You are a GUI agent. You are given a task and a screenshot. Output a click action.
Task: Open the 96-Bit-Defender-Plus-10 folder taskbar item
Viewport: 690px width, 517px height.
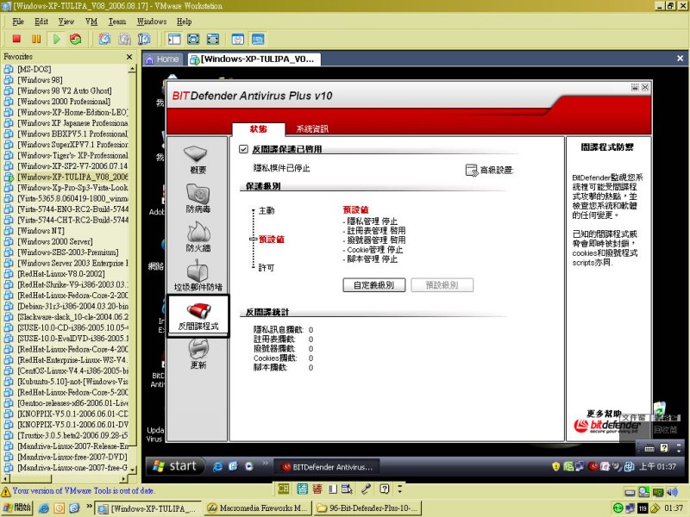click(368, 508)
